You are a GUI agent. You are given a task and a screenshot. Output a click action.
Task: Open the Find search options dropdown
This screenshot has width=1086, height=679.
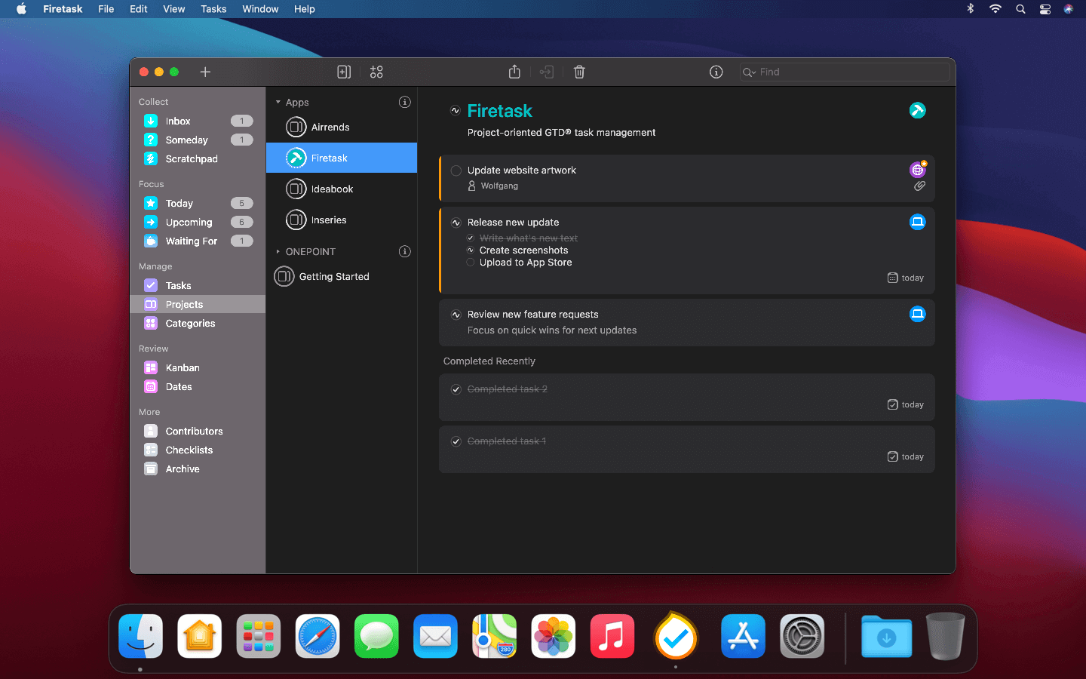coord(750,72)
